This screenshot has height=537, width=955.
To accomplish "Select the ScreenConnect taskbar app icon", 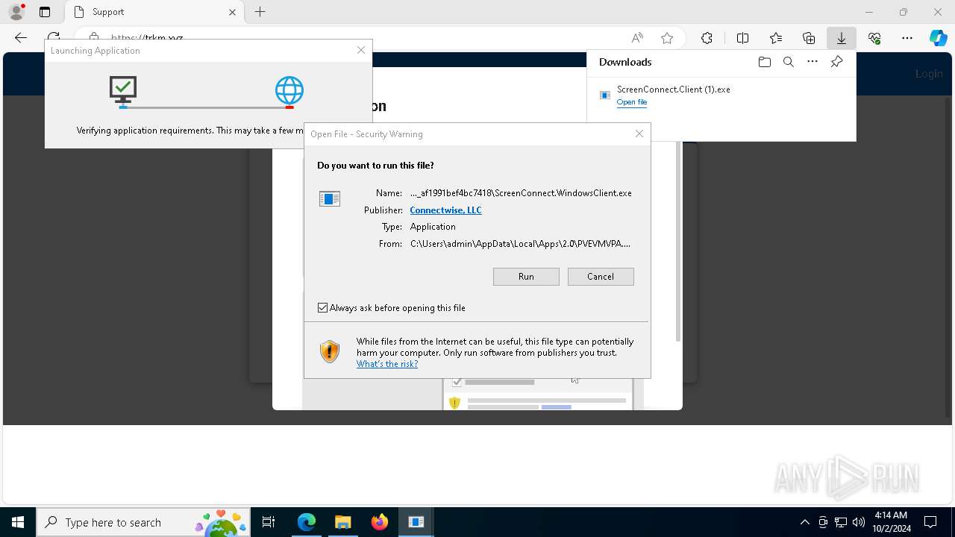I will (x=416, y=522).
